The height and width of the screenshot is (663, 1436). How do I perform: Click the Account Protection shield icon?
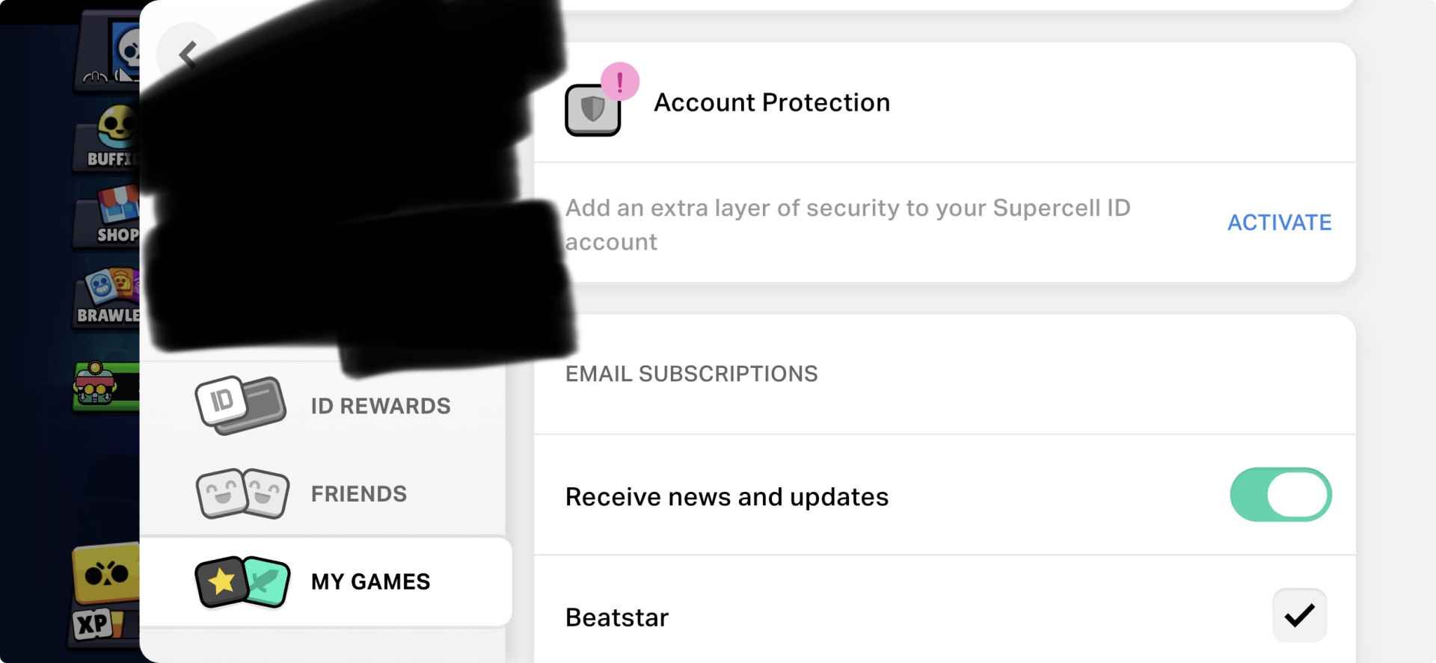pyautogui.click(x=592, y=111)
